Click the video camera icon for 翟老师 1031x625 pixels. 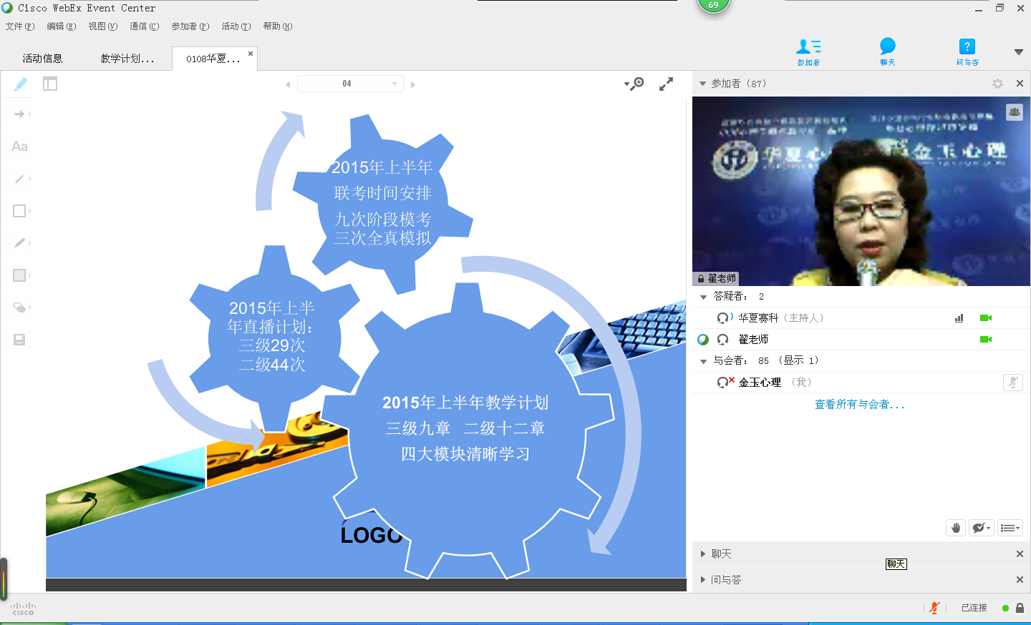pyautogui.click(x=986, y=340)
